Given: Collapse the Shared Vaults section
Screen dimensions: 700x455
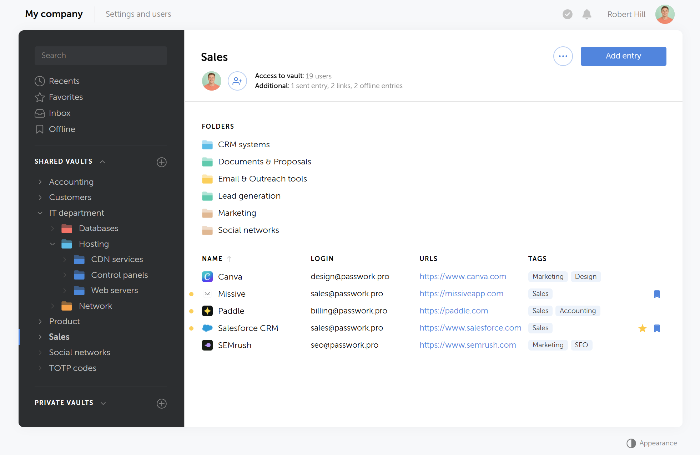Looking at the screenshot, I should (102, 162).
